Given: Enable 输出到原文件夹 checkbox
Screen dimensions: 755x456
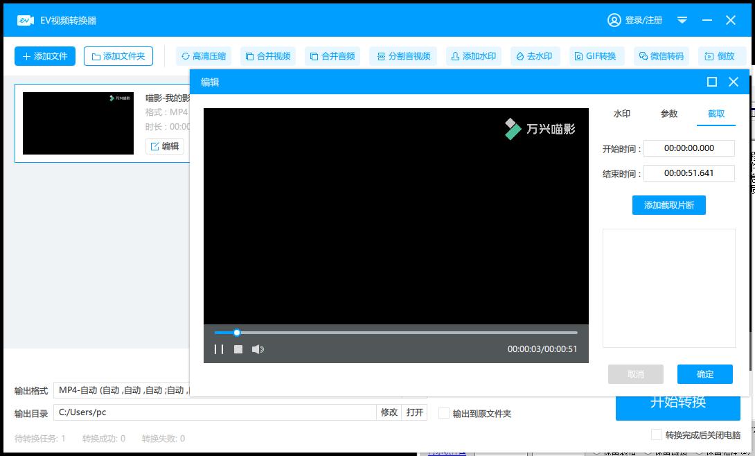Looking at the screenshot, I should [444, 413].
